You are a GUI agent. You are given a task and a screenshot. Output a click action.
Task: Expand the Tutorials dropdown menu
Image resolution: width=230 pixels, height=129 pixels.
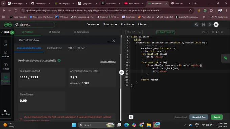click(110, 24)
